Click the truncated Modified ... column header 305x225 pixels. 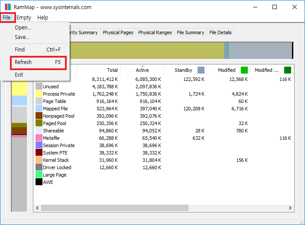272,70
